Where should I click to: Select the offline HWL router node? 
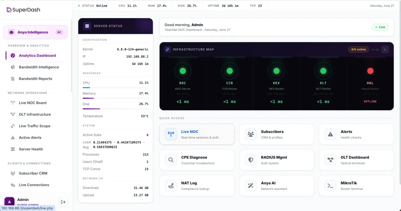click(370, 84)
